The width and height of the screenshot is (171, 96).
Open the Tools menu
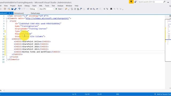coord(47,6)
